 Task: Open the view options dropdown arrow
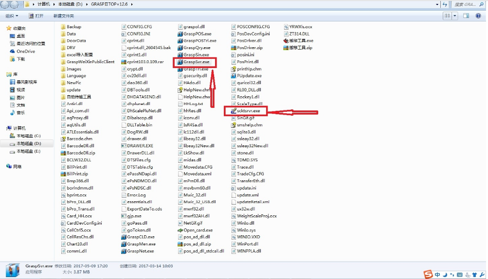point(455,16)
